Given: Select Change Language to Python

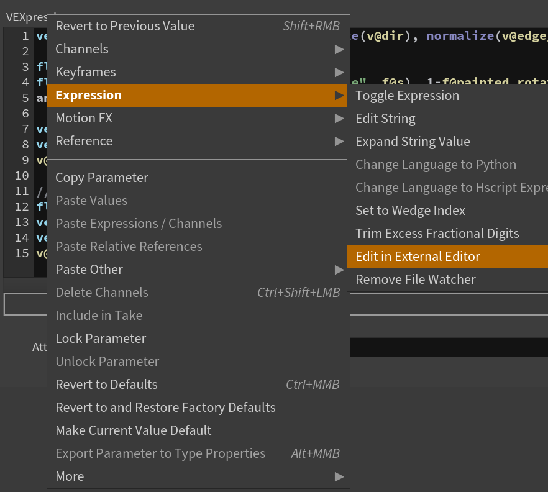Looking at the screenshot, I should [x=448, y=165].
